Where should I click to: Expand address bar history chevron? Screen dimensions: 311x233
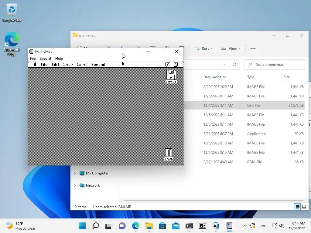click(224, 64)
